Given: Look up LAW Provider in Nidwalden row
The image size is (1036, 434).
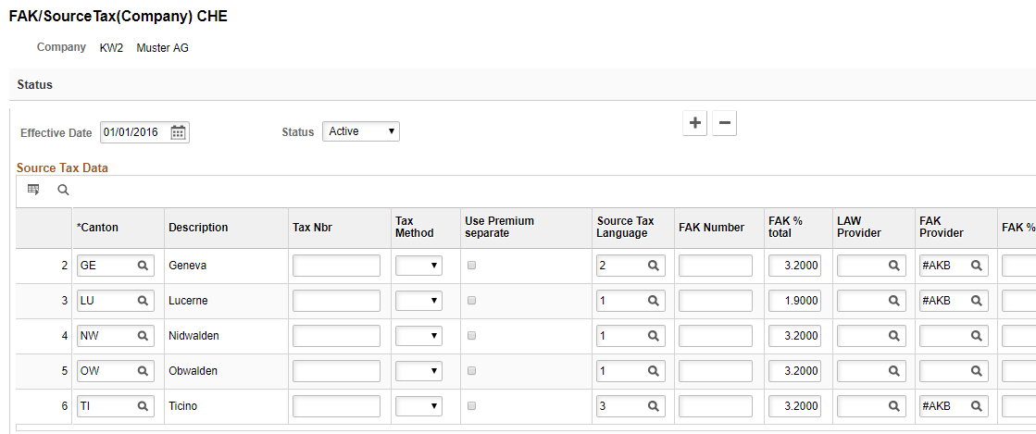Looking at the screenshot, I should (x=894, y=336).
